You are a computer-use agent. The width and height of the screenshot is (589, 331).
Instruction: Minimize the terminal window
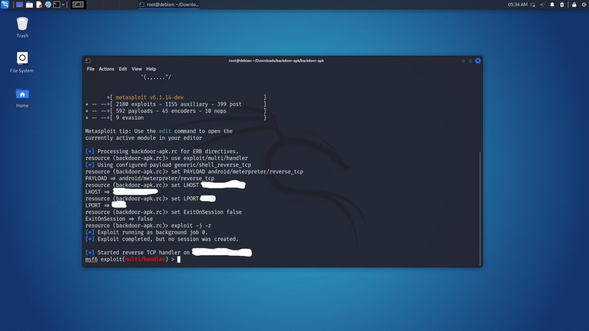[463, 61]
